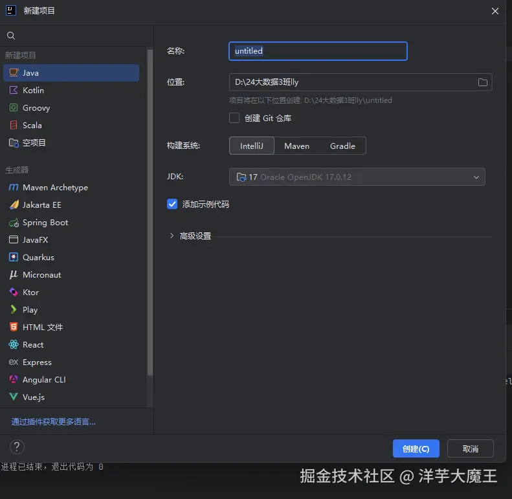Pick the Scala icon entry
The image size is (512, 499).
coord(14,125)
